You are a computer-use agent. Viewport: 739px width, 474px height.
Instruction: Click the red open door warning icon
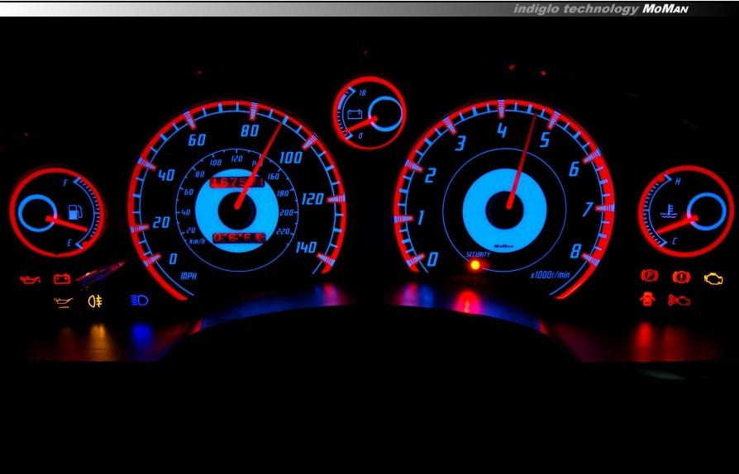(x=649, y=300)
